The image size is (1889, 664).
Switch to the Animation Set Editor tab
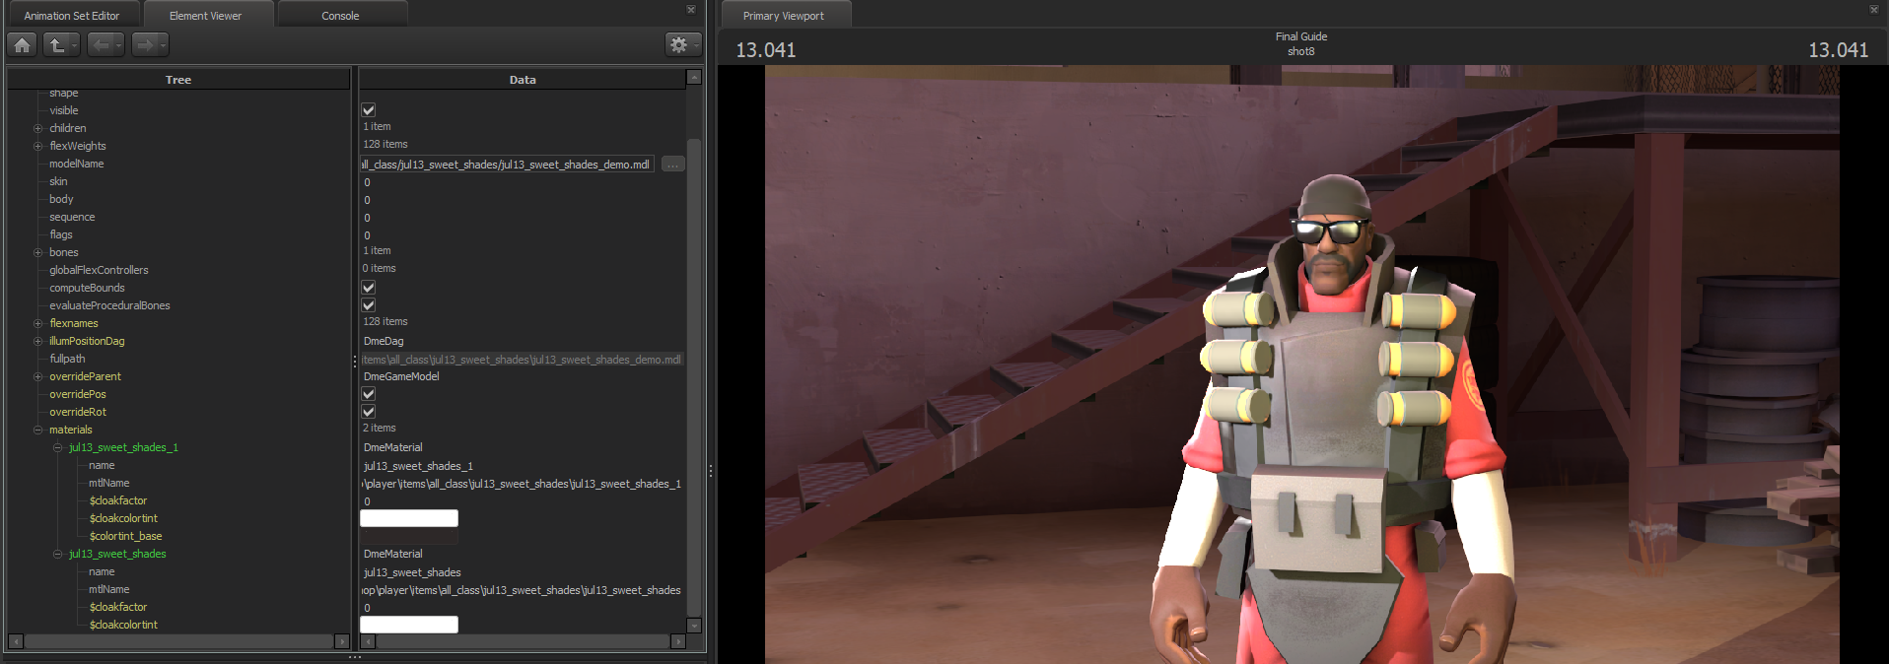click(x=72, y=15)
